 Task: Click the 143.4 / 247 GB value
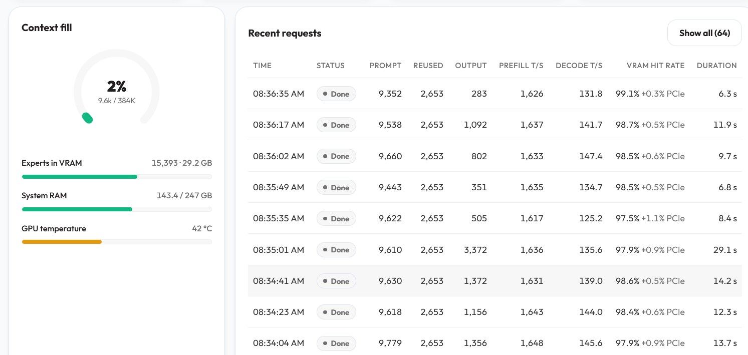point(184,195)
